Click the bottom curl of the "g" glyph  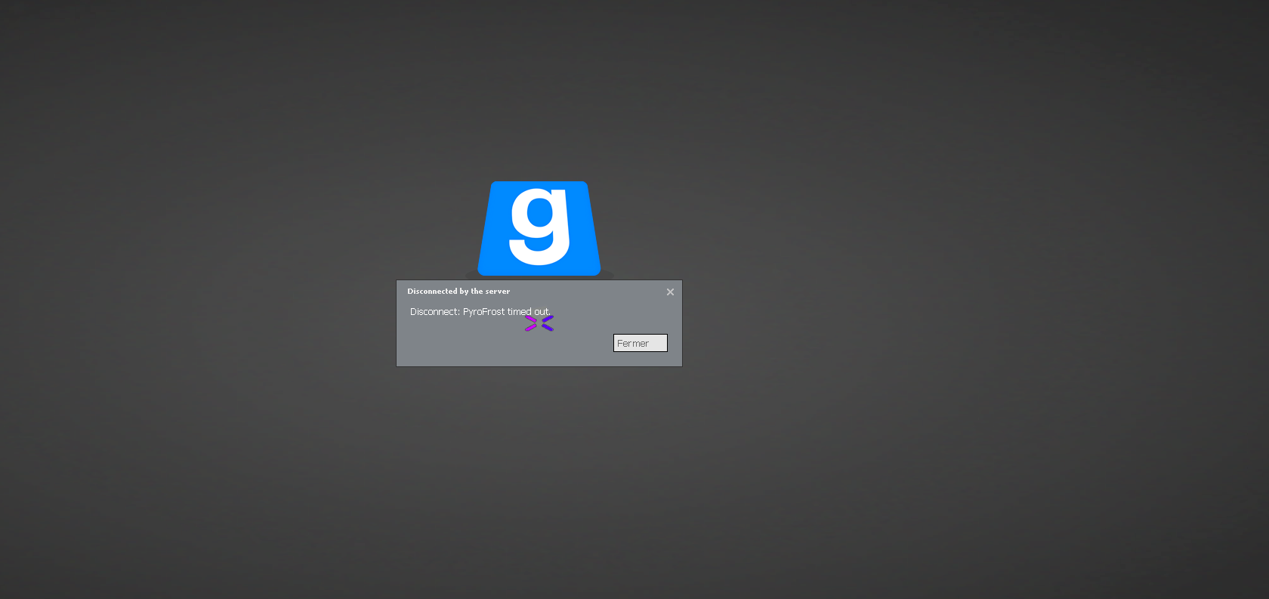click(538, 255)
